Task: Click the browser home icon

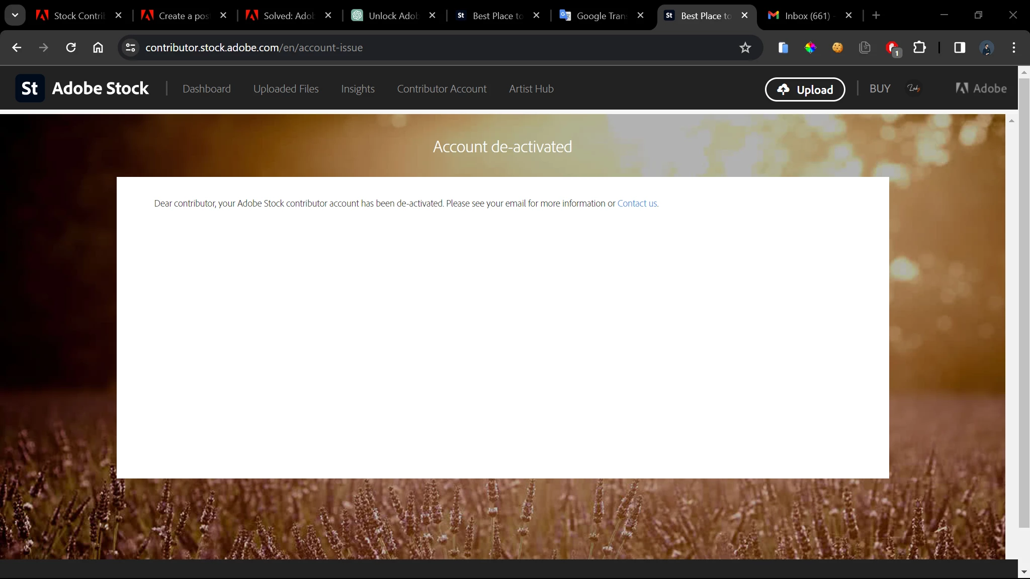Action: click(98, 48)
